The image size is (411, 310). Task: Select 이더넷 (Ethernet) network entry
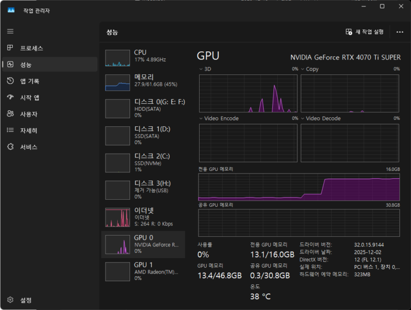143,217
